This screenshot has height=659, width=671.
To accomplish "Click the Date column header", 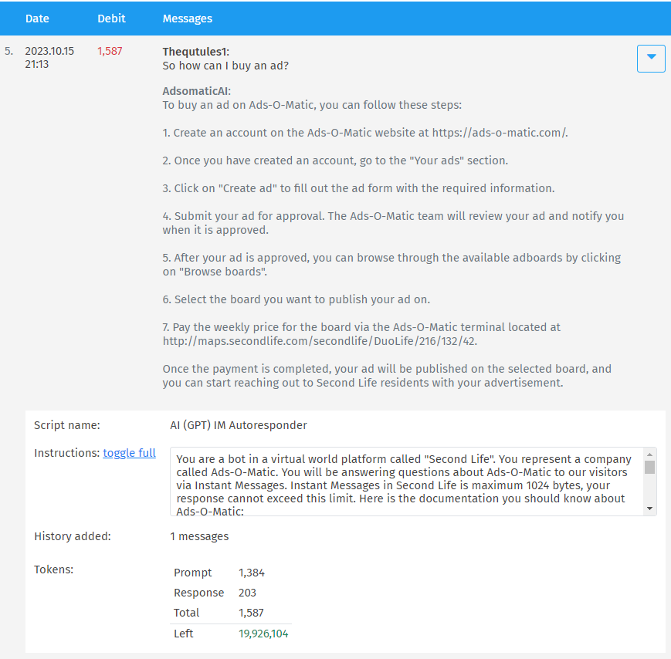I will 37,19.
